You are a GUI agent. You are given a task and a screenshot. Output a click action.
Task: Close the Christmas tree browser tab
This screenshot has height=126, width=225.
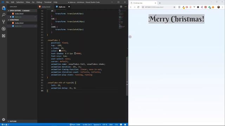tap(155, 3)
